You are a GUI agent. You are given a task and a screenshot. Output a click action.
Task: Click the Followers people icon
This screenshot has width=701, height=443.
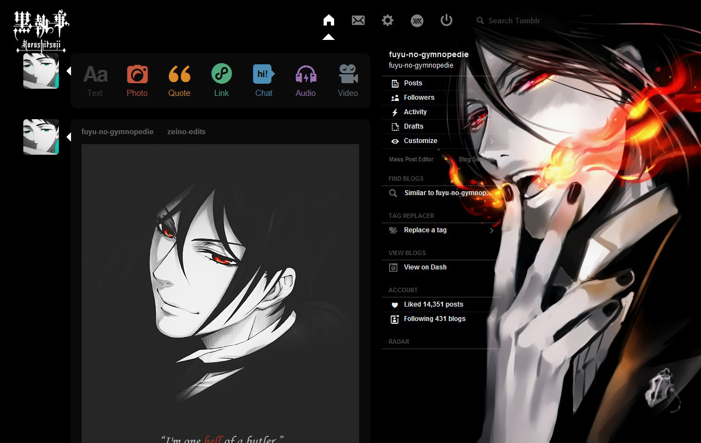[395, 98]
